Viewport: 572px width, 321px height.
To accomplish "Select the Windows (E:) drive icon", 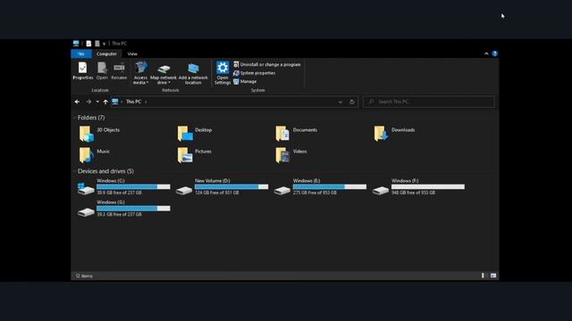I will [282, 190].
